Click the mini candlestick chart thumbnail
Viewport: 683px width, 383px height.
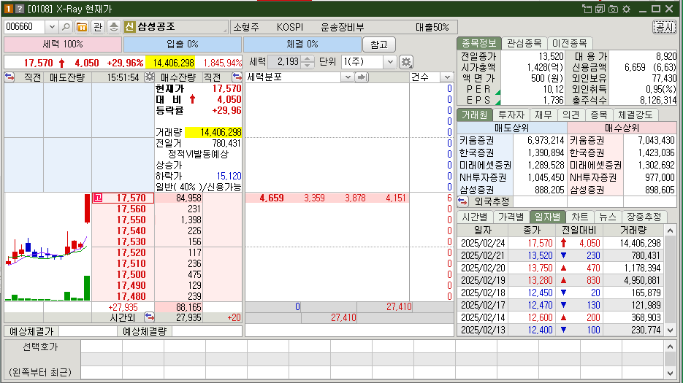coord(48,247)
